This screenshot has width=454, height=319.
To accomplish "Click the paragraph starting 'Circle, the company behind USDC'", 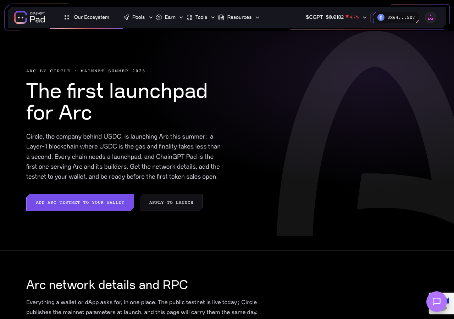I will [x=123, y=156].
